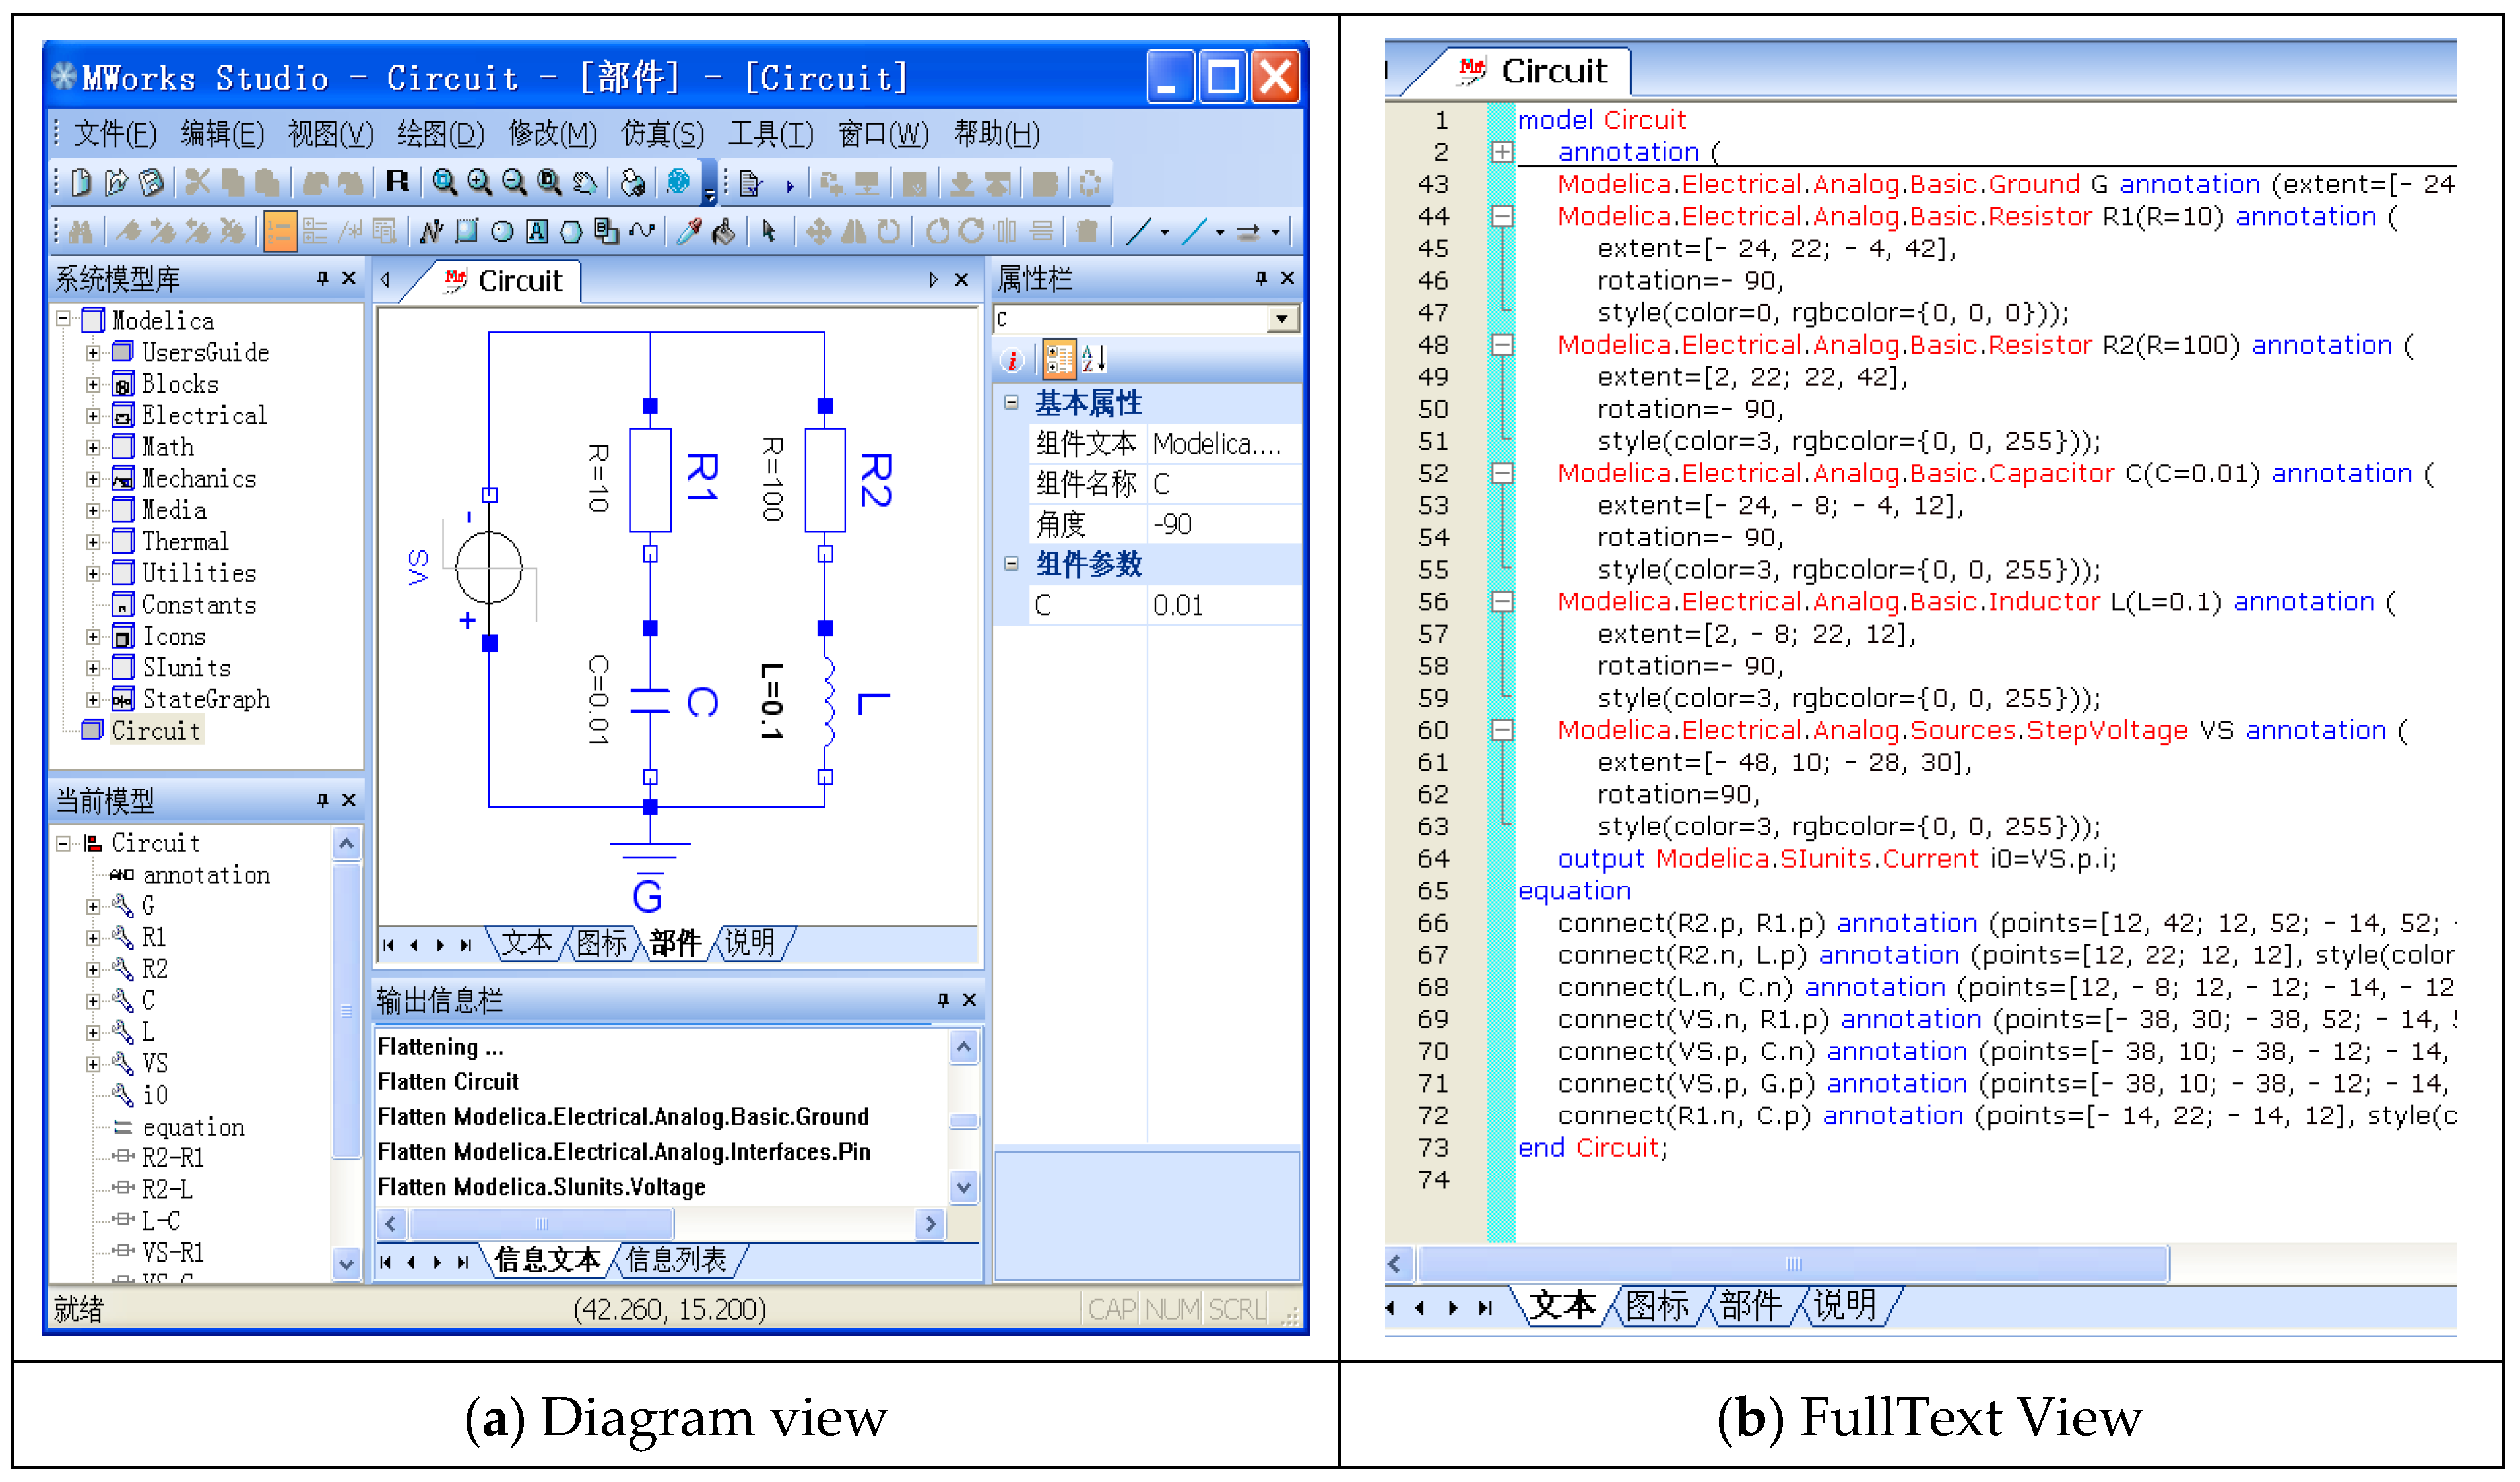Select the pan hand tool
Viewport: 2520px width, 1482px height.
click(585, 183)
